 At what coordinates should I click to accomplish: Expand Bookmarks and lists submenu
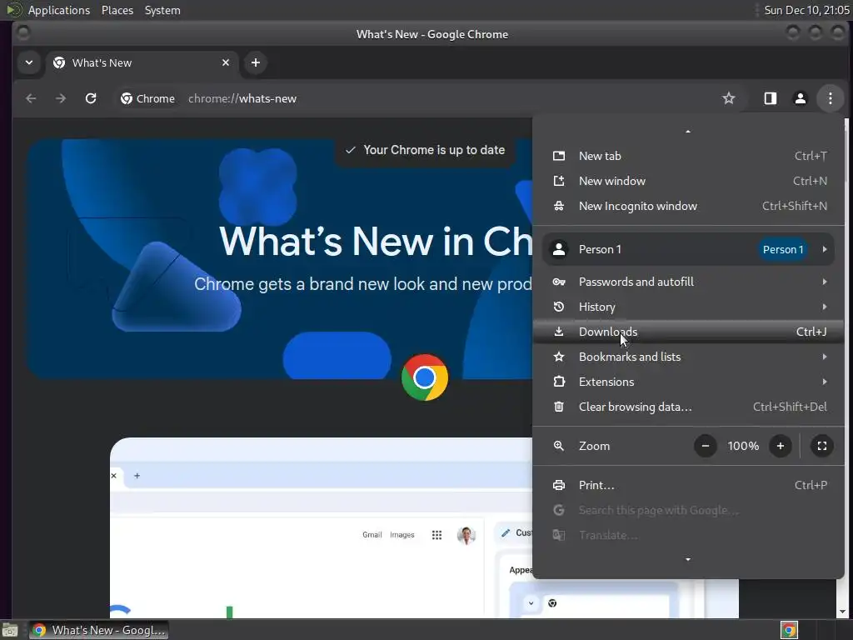point(688,357)
